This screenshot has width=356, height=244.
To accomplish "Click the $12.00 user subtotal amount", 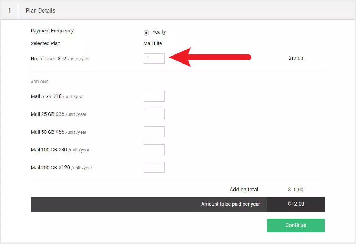I will (296, 58).
